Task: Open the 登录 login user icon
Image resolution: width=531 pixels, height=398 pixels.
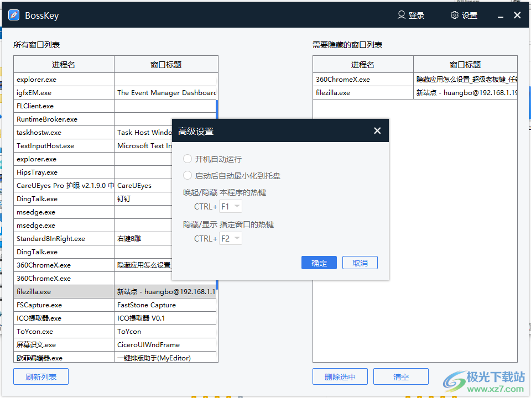Action: (402, 15)
